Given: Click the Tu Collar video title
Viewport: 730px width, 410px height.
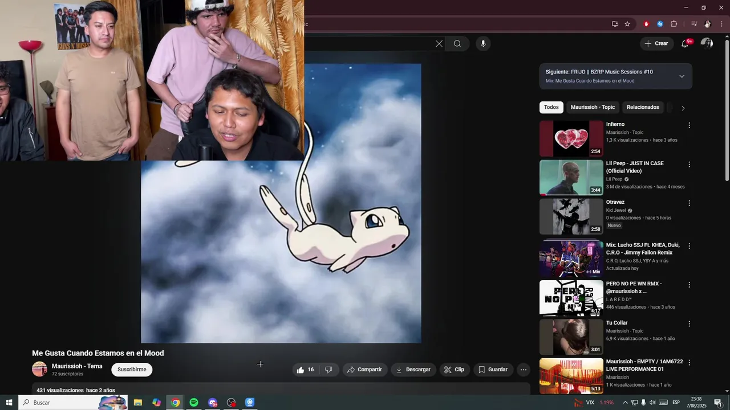Looking at the screenshot, I should click(617, 323).
